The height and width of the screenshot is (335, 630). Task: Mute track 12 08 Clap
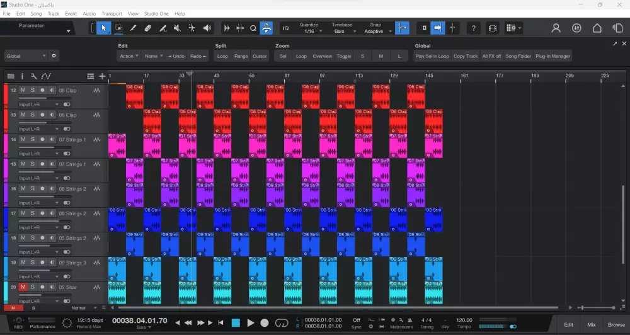23,91
